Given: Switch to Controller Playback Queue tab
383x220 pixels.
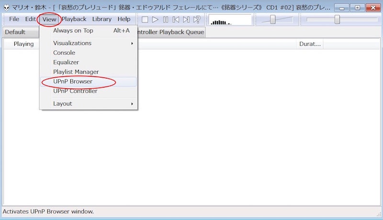Looking at the screenshot, I should pos(171,32).
